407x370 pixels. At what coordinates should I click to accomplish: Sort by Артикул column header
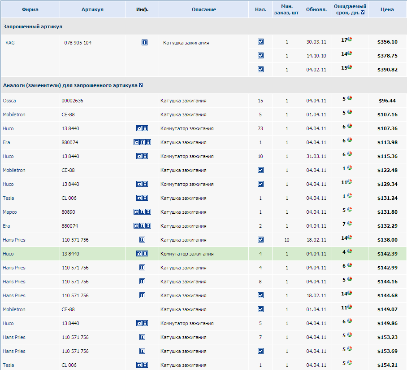92,9
